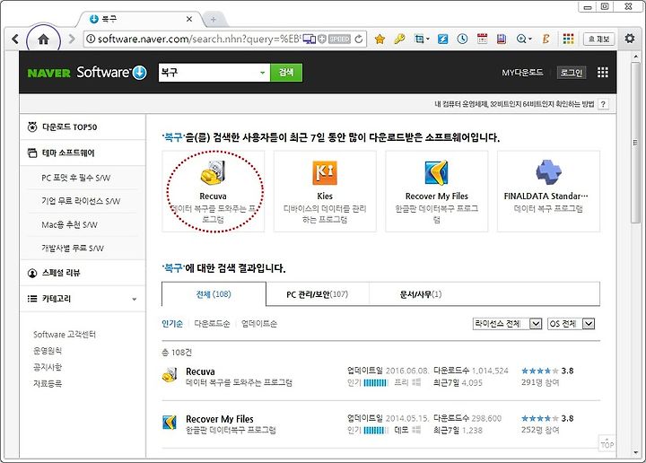The image size is (646, 463).
Task: Open the 운영원칙 link
Action: click(x=48, y=351)
